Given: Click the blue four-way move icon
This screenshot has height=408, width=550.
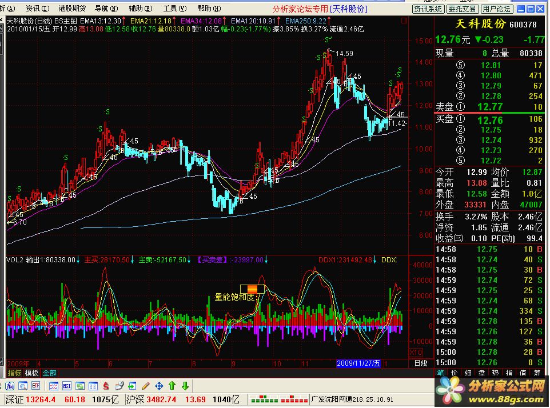Looking at the screenshot, I should tap(159, 386).
